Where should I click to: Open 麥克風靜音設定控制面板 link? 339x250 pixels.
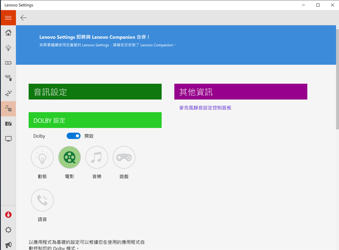(x=205, y=108)
